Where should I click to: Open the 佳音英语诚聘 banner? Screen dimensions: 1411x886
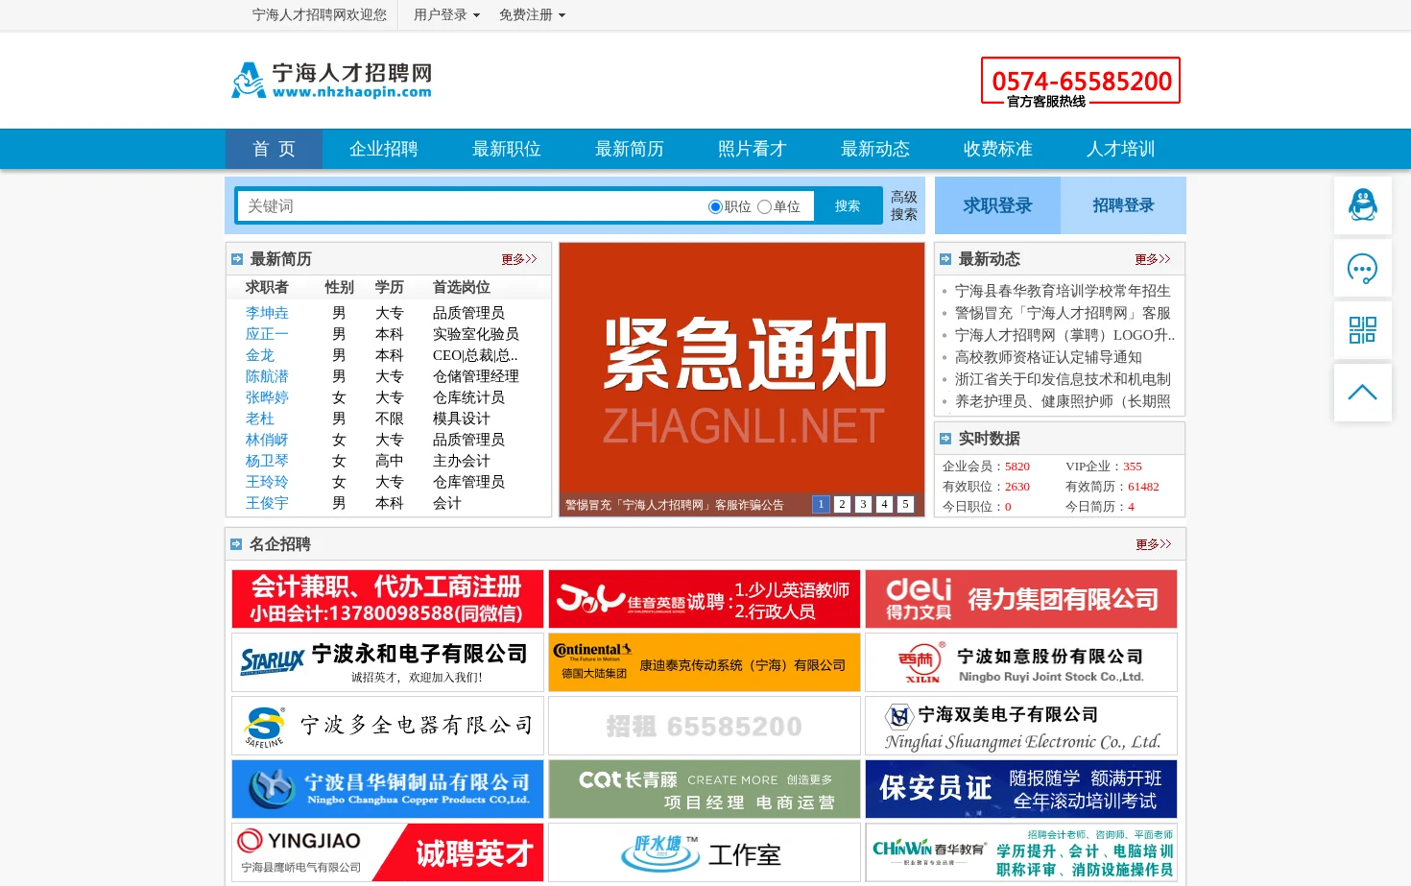point(705,599)
